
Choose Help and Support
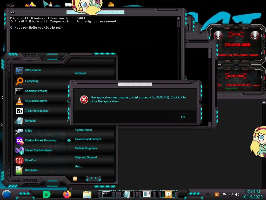(86, 157)
